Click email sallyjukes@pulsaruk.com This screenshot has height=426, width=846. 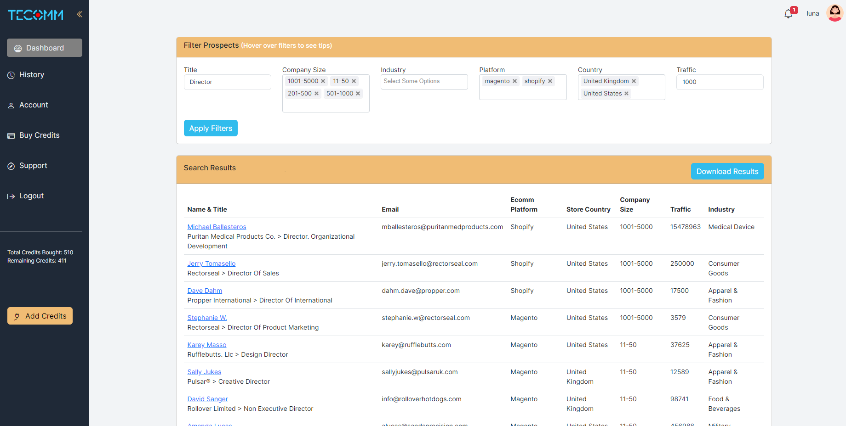[x=420, y=372]
